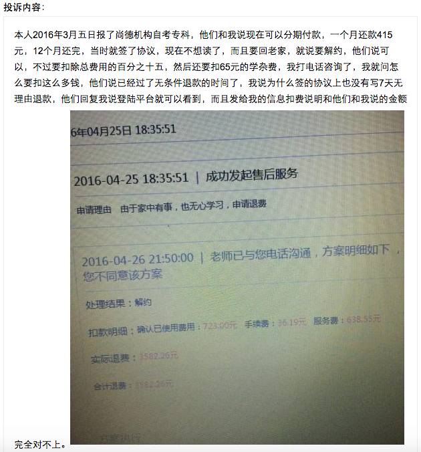This screenshot has width=421, height=452.
Task: Click the 扣款明细 label
Action: coord(108,332)
